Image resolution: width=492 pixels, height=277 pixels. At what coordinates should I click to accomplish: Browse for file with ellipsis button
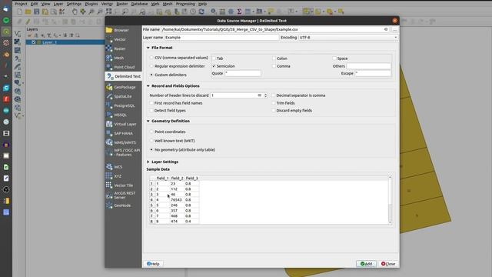(394, 29)
